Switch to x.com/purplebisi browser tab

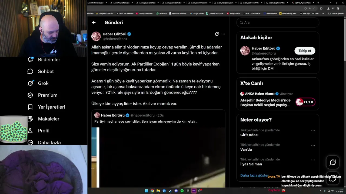[277, 3]
